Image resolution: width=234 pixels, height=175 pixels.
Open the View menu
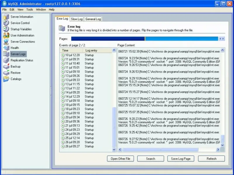coord(20,10)
